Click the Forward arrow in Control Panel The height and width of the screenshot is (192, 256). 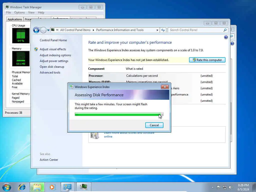tap(43, 30)
